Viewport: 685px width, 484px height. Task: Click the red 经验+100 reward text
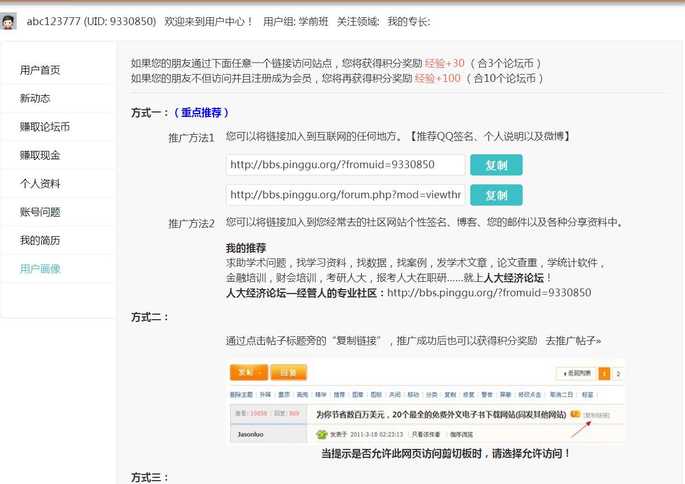point(438,79)
